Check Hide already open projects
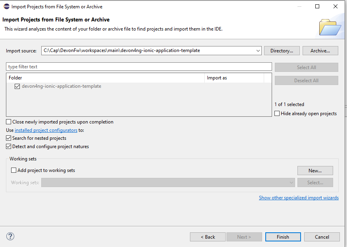347x247 pixels. pos(277,114)
